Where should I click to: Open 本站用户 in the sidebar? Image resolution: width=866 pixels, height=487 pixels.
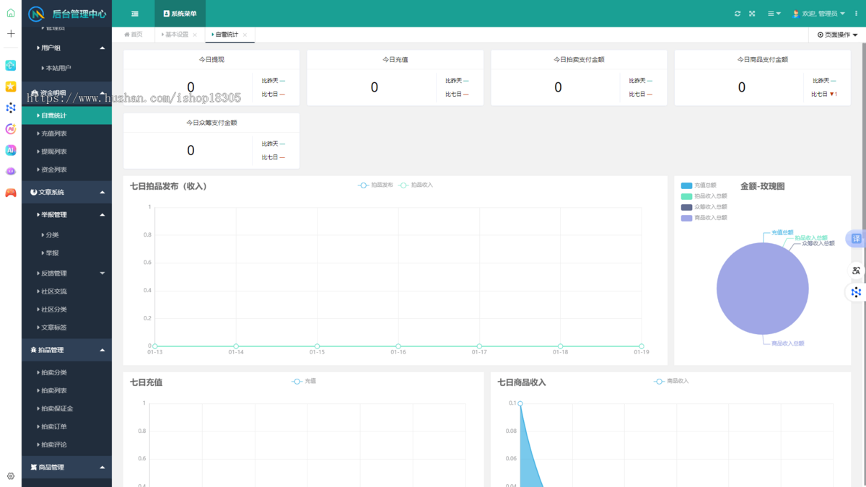click(66, 68)
